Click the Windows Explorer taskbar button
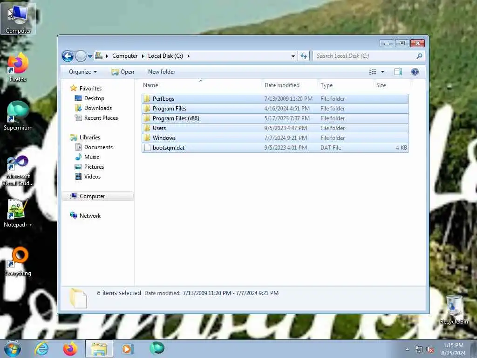This screenshot has width=477, height=358. click(x=99, y=349)
